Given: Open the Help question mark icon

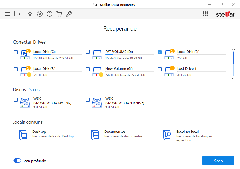Looking at the screenshot, I should pyautogui.click(x=49, y=14).
